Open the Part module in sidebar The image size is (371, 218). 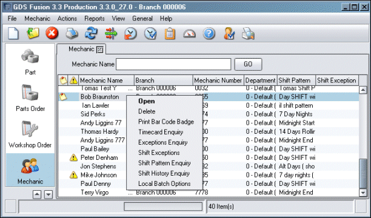pyautogui.click(x=30, y=62)
